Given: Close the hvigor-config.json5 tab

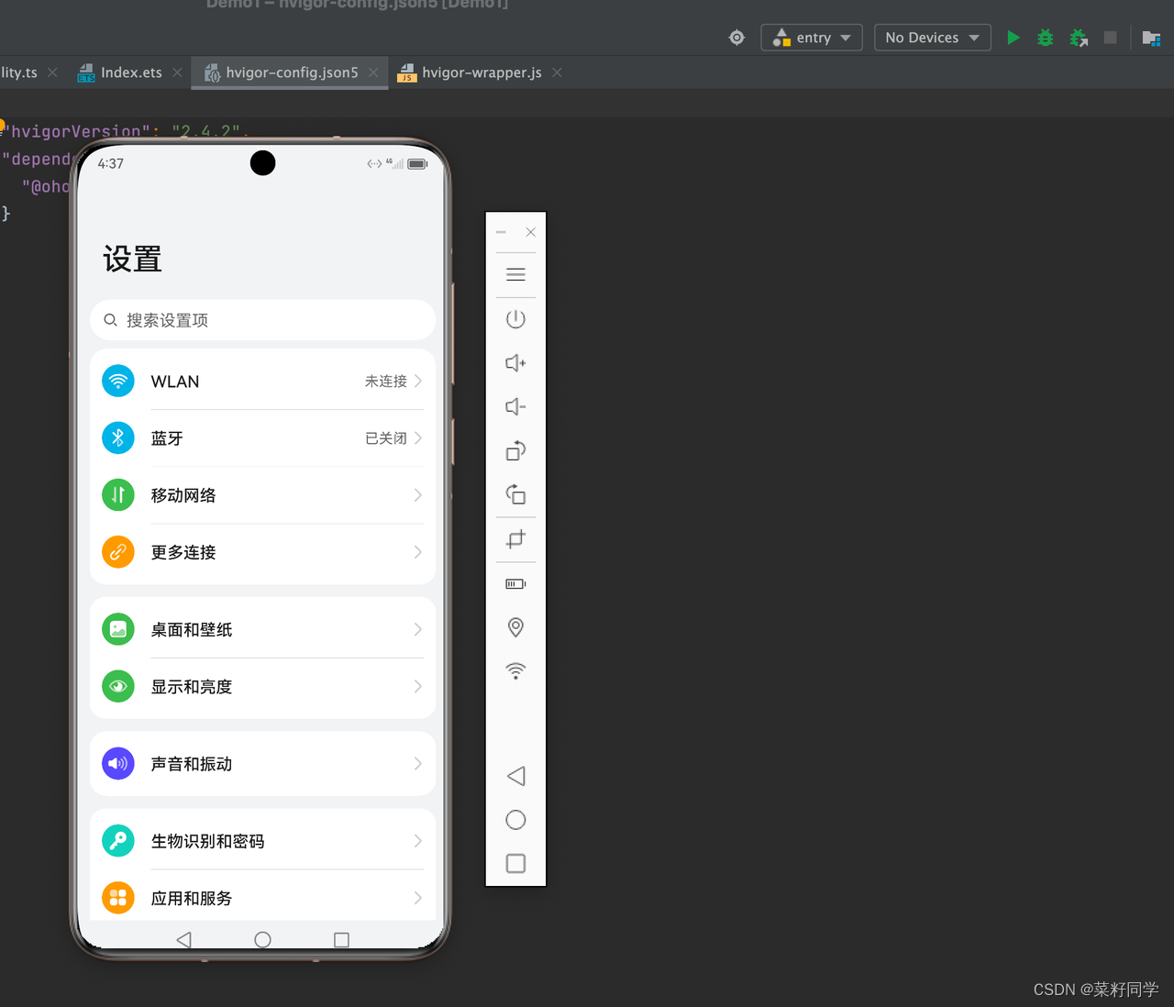Looking at the screenshot, I should click(x=373, y=72).
